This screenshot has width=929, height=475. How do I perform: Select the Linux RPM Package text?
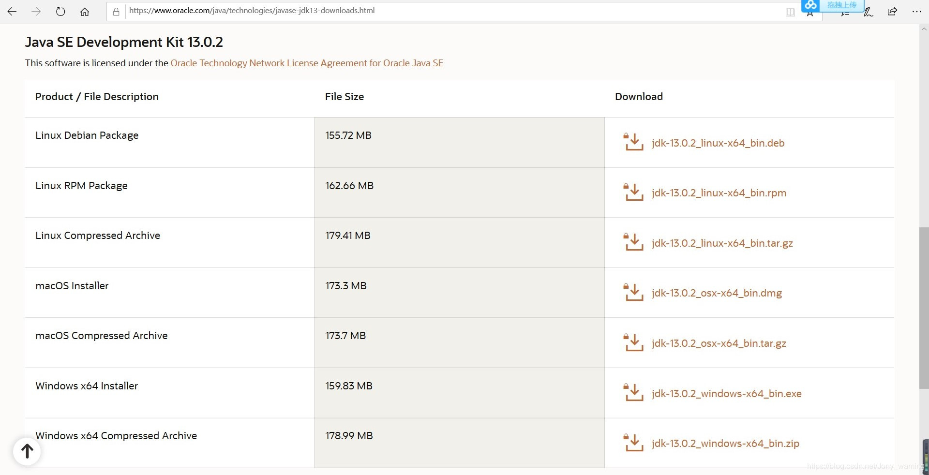coord(81,186)
